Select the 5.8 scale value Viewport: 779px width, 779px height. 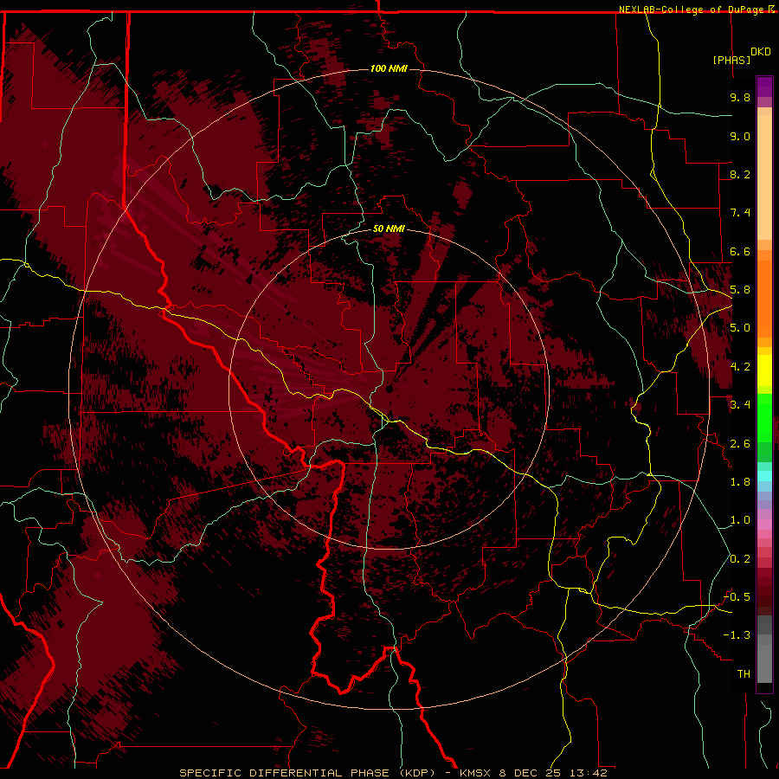click(x=740, y=290)
